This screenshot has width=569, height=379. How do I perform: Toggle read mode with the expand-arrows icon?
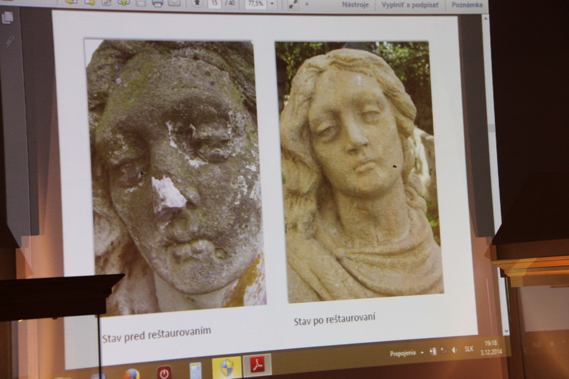[293, 4]
